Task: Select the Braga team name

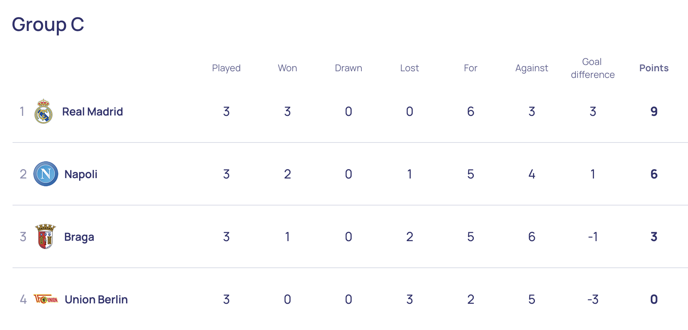Action: pyautogui.click(x=79, y=237)
